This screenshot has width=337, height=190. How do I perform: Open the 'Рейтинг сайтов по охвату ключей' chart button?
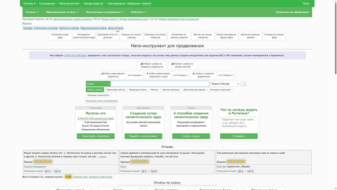point(182,65)
